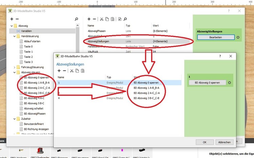Select BD Abzweig 2 A-C_C-A in tree
Image resolution: width=254 pixels, height=158 pixels.
(x=37, y=88)
